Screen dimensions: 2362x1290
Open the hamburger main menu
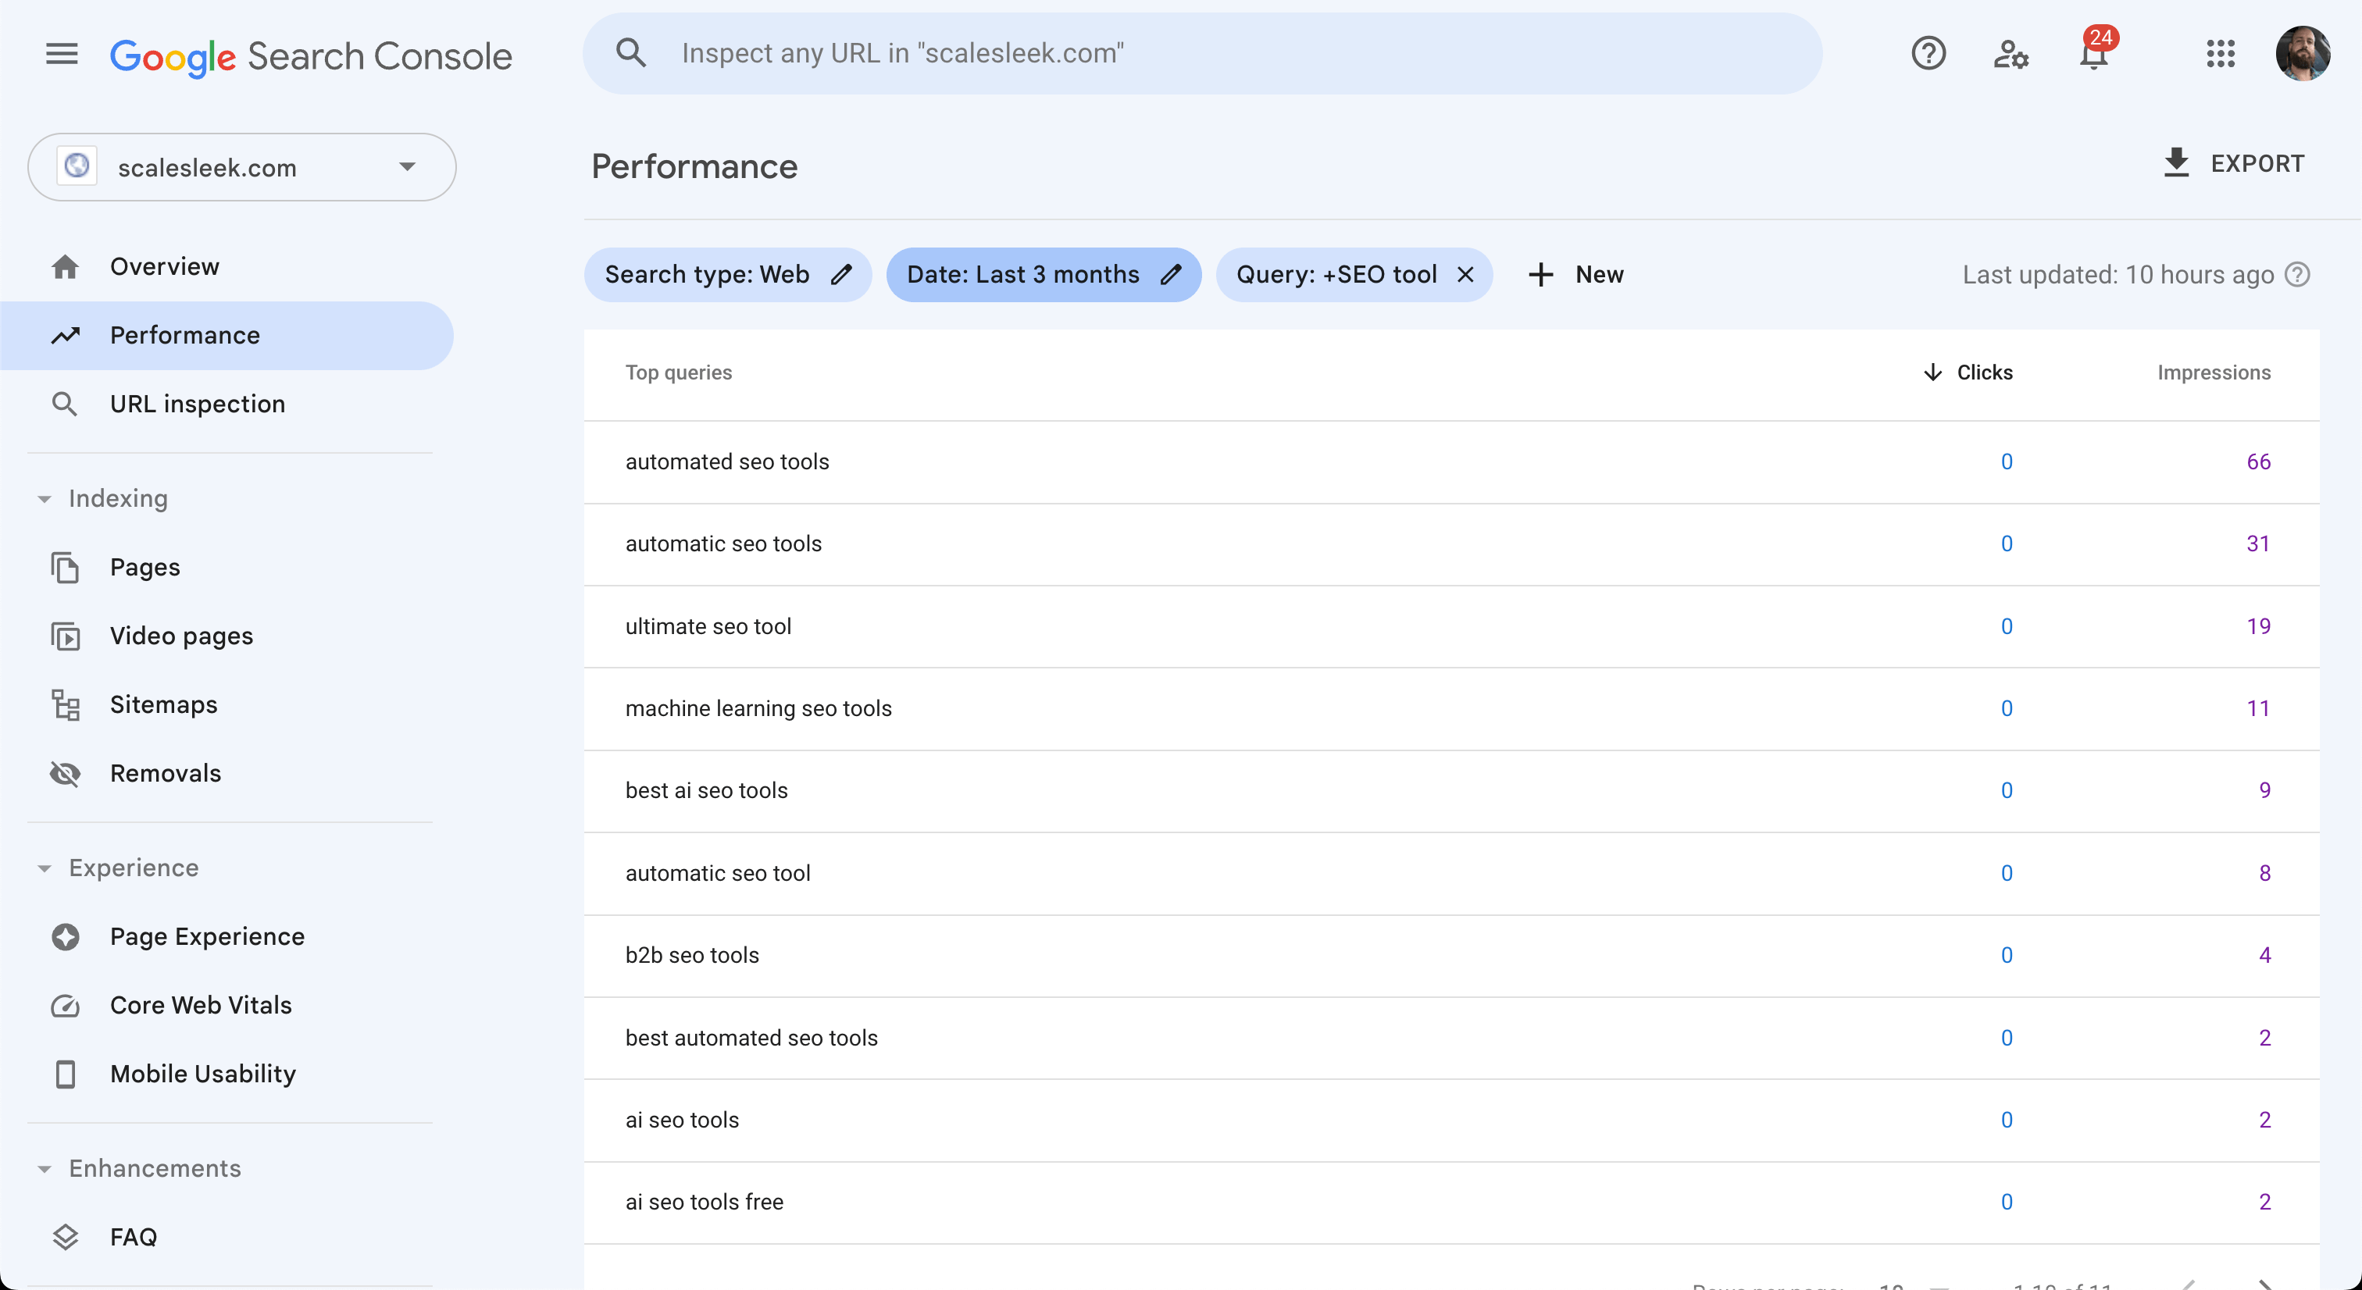tap(62, 54)
